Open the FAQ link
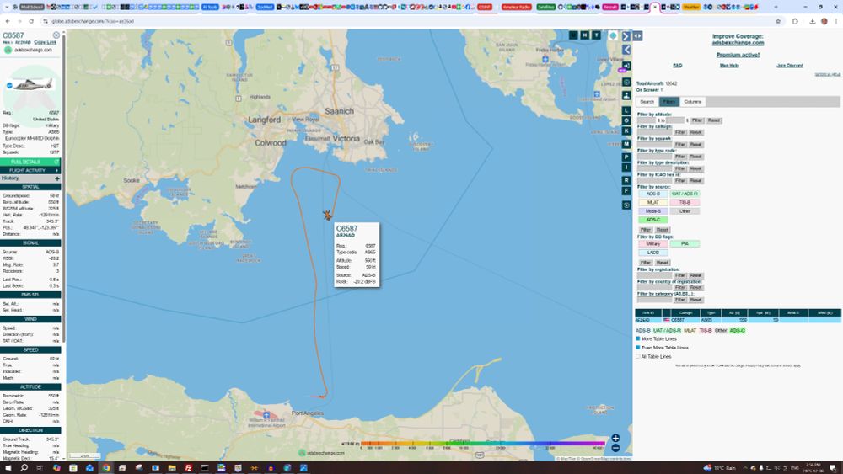Screen dimensions: 843x474 coord(678,66)
